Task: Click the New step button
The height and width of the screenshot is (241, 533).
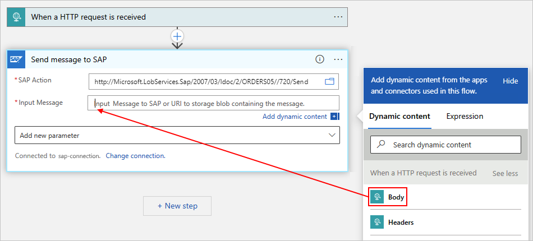Action: [x=177, y=206]
